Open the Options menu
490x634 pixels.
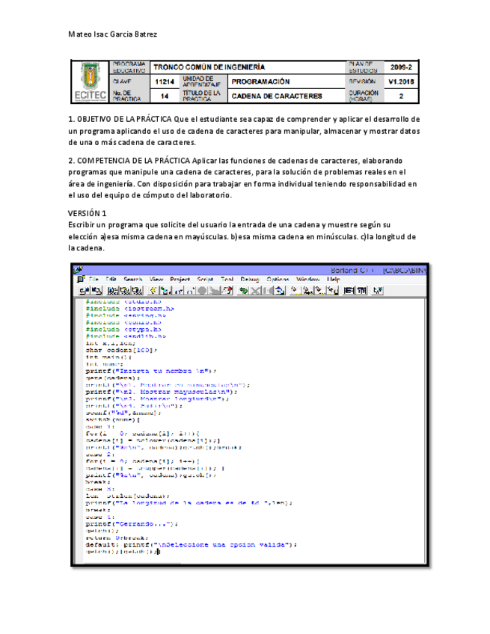pyautogui.click(x=278, y=279)
